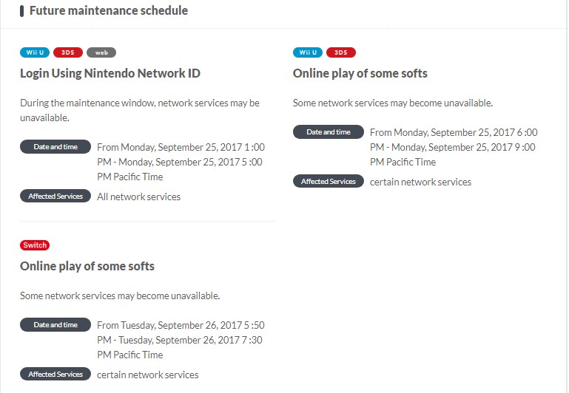Click Date and time label in the Switch entry
Image resolution: width=569 pixels, height=393 pixels.
(55, 325)
